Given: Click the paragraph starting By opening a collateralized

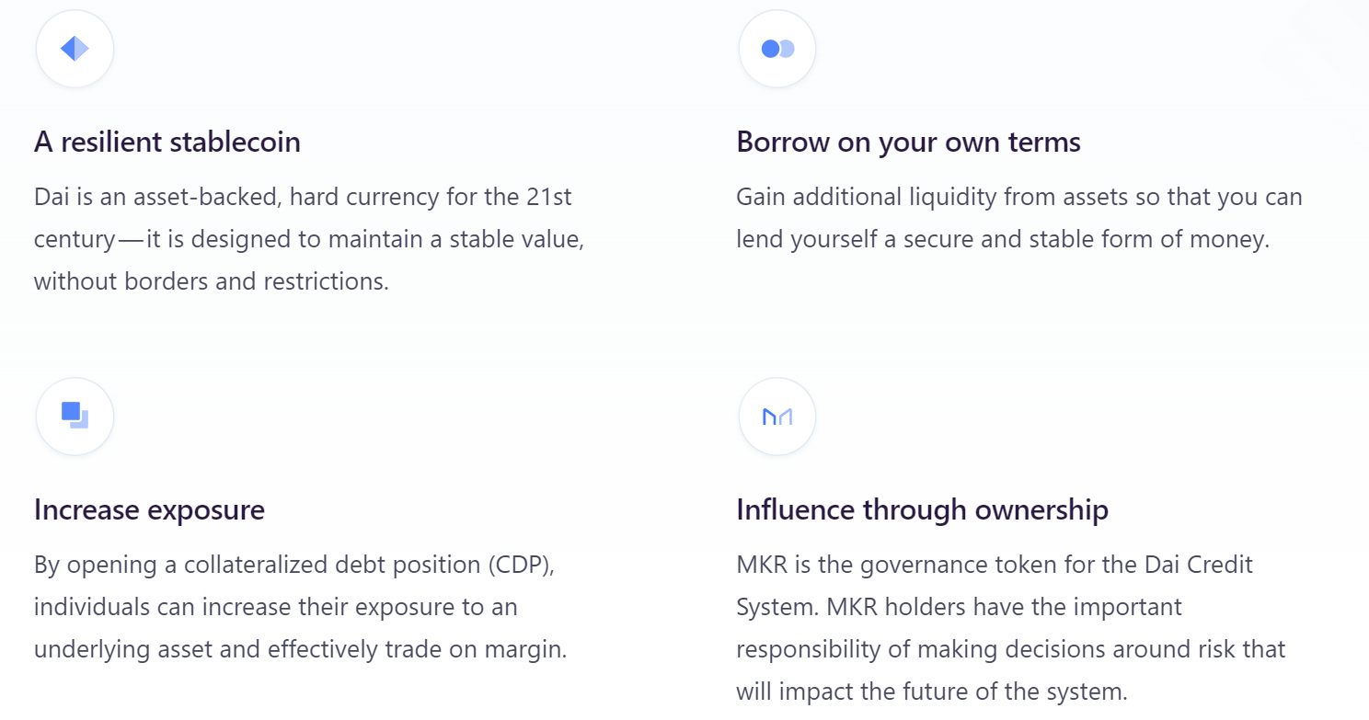Looking at the screenshot, I should pyautogui.click(x=300, y=607).
